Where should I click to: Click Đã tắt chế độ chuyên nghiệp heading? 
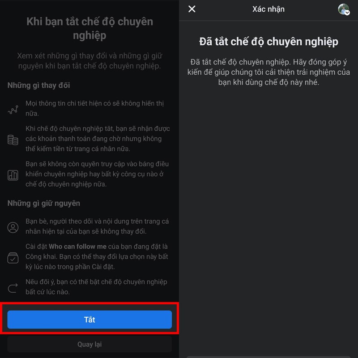pyautogui.click(x=268, y=42)
